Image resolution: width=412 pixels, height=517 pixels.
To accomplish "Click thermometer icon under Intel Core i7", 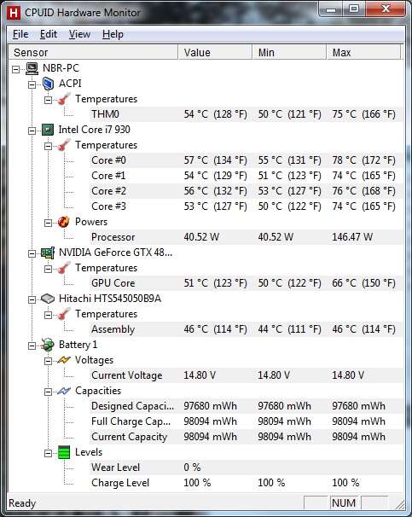I will [64, 145].
